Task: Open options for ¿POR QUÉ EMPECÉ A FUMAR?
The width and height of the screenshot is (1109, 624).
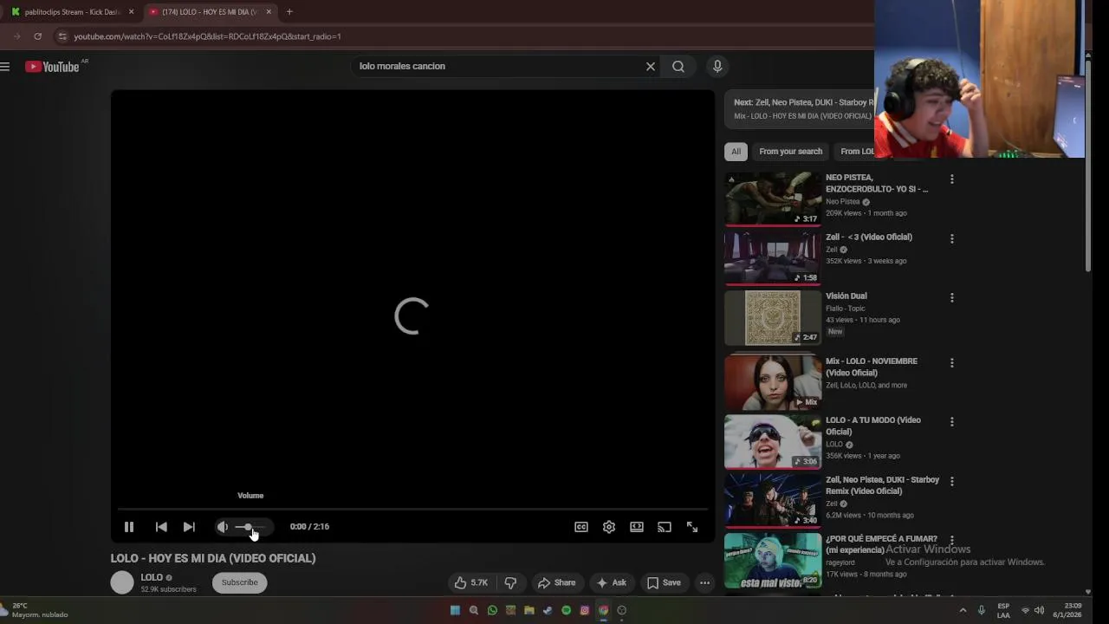Action: pos(952,541)
